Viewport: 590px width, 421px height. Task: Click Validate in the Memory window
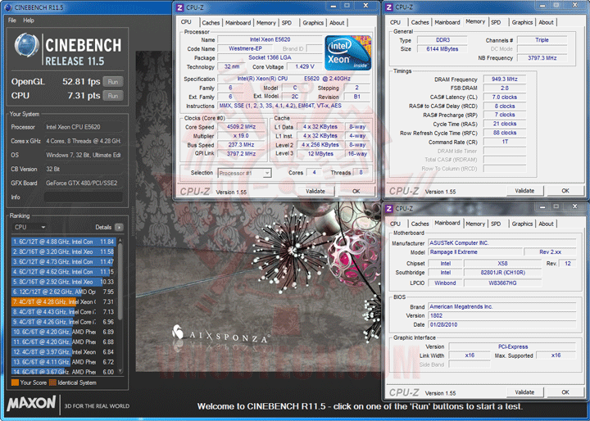pyautogui.click(x=524, y=191)
